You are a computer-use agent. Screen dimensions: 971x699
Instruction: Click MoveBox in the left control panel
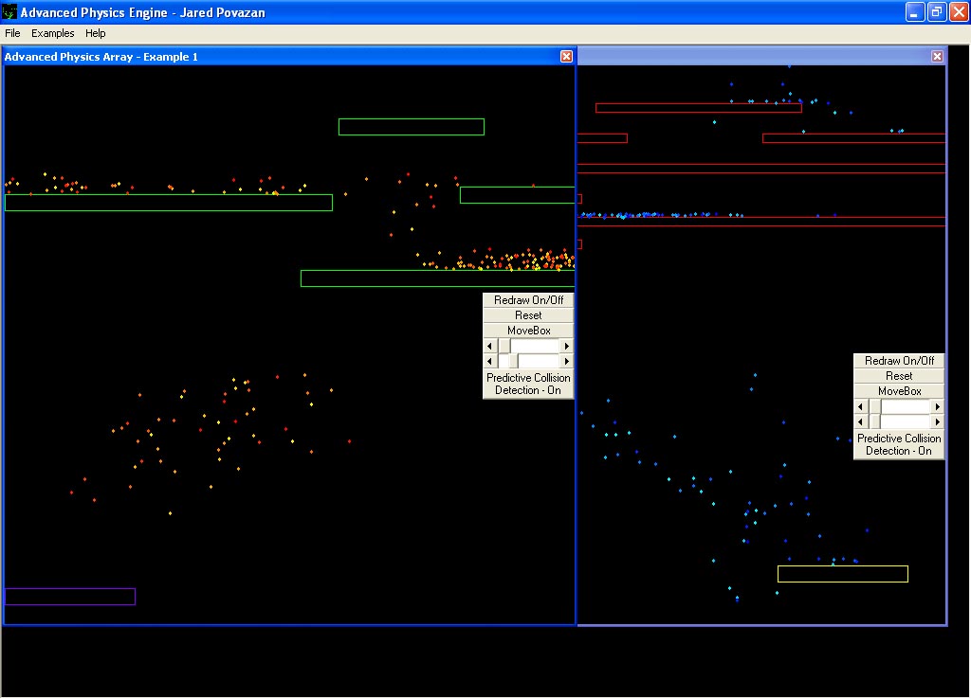click(x=528, y=331)
